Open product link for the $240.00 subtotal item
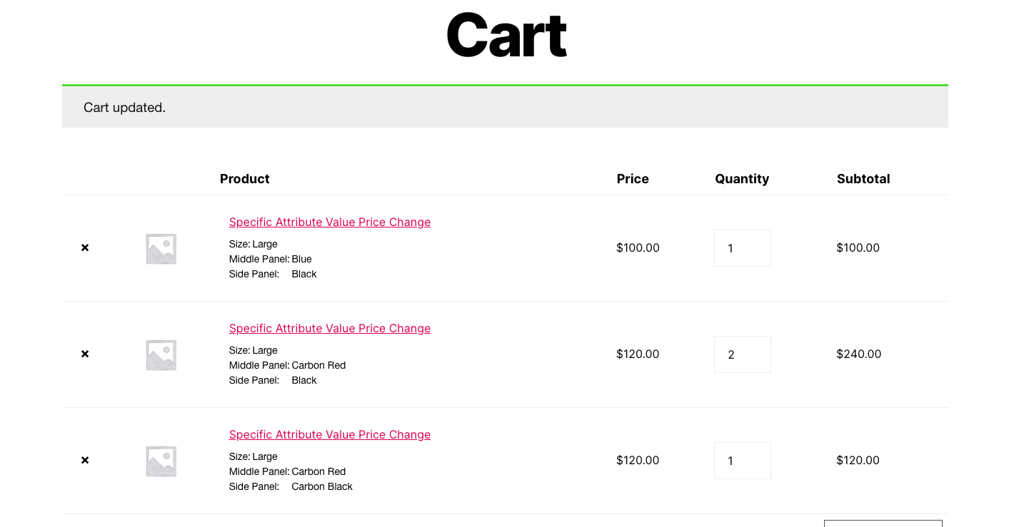The image size is (1014, 527). [x=329, y=329]
